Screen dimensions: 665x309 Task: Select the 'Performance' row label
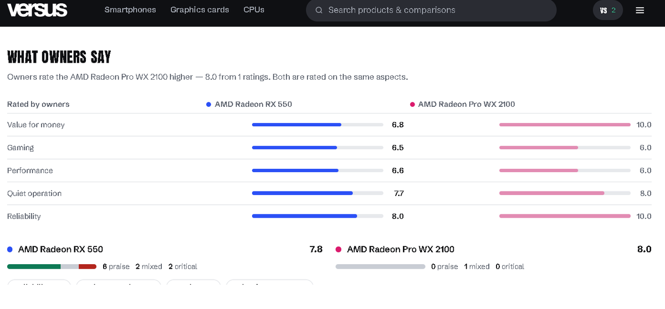30,171
